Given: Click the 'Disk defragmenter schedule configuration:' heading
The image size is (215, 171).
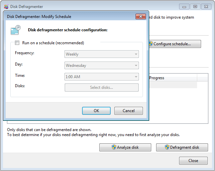Looking at the screenshot, I should click(x=68, y=30).
